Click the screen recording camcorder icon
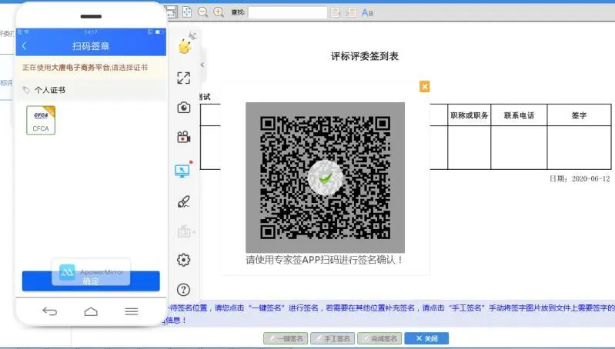Image resolution: width=615 pixels, height=349 pixels. click(183, 137)
